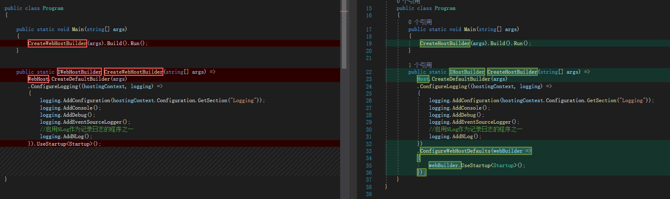Screen dimensions: 670x199
Task: Click .ConfigureWebHostDefaults(webBuilder => on line 33
Action: click(x=475, y=151)
